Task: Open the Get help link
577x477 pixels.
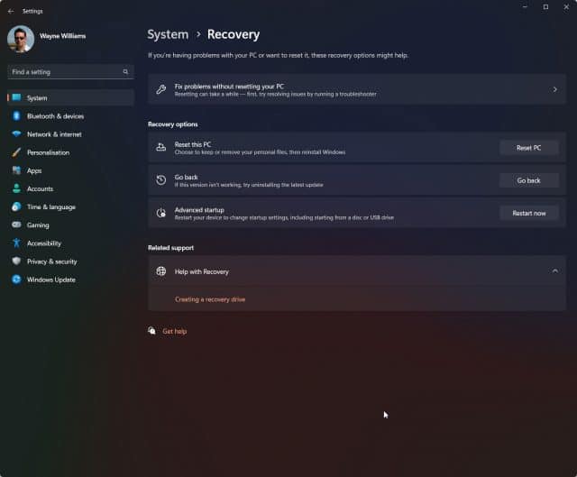Action: (174, 331)
